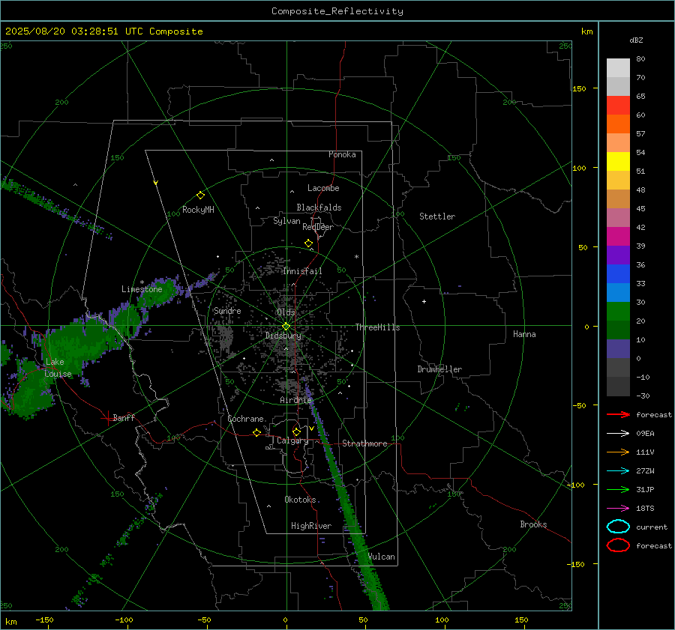Click the yellow diamond marker near RockyMH

coord(200,196)
